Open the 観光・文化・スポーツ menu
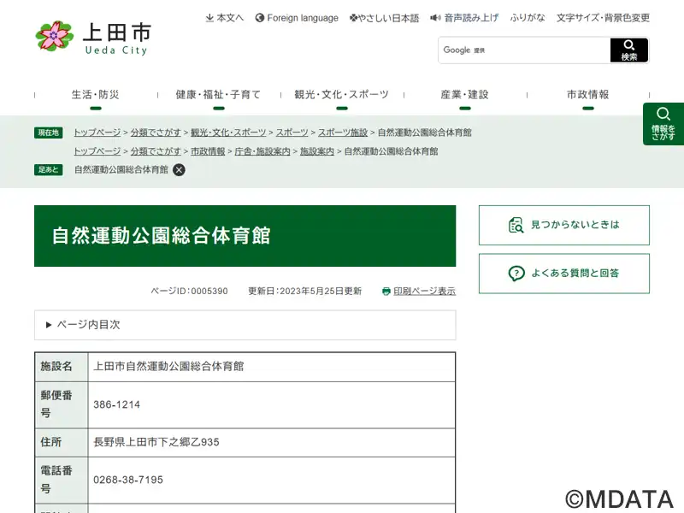This screenshot has height=513, width=684. click(341, 96)
